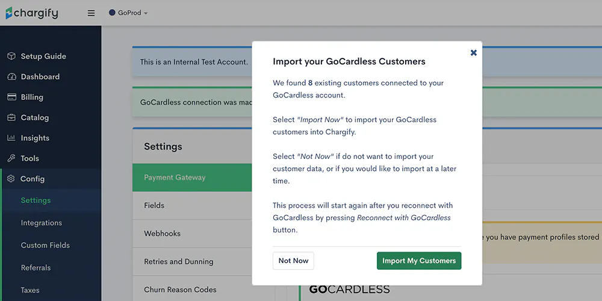This screenshot has height=301, width=602.
Task: Click Import My Customers button
Action: (x=419, y=261)
